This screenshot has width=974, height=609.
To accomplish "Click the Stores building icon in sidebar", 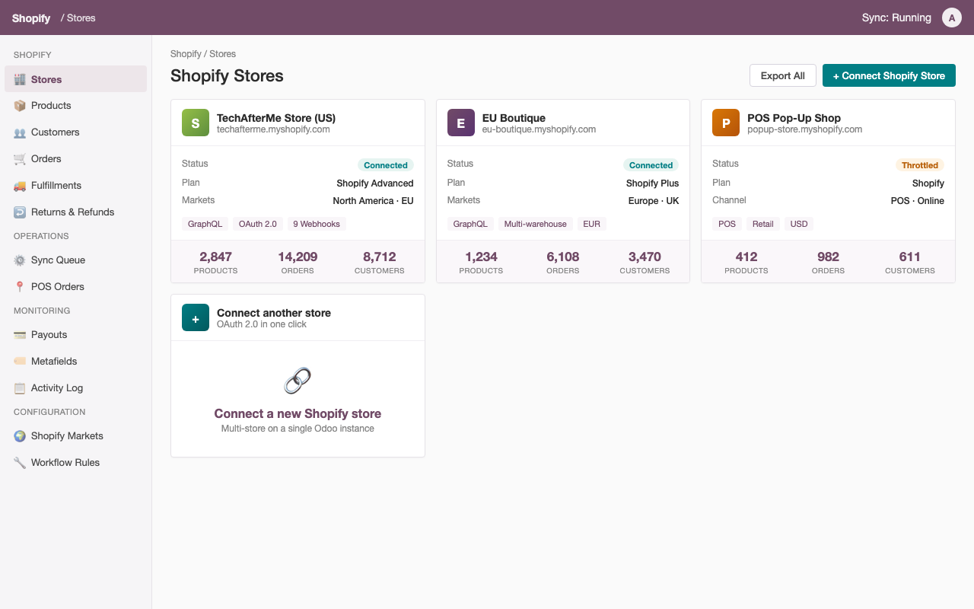I will (20, 79).
